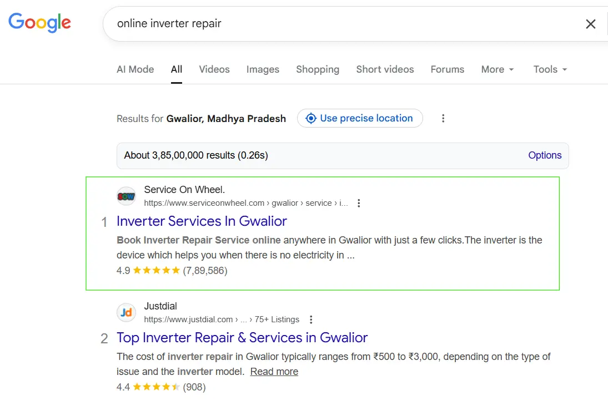Click the Justdial favicon
Image resolution: width=608 pixels, height=406 pixels.
(127, 313)
